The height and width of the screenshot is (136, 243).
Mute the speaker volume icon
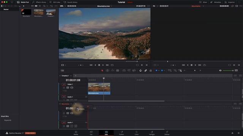(220, 71)
